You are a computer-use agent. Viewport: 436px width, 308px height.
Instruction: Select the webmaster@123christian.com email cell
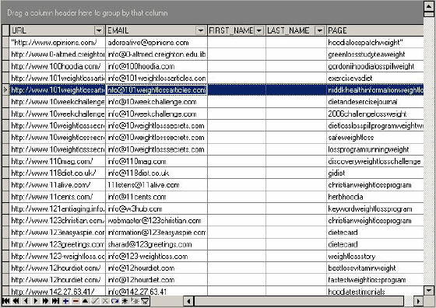pyautogui.click(x=156, y=221)
